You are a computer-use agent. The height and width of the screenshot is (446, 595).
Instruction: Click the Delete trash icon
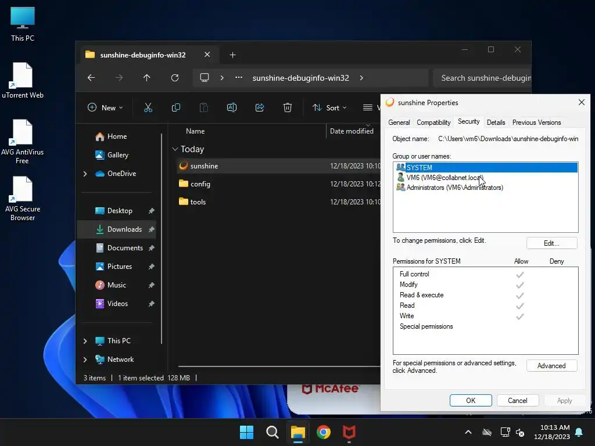[x=288, y=107]
